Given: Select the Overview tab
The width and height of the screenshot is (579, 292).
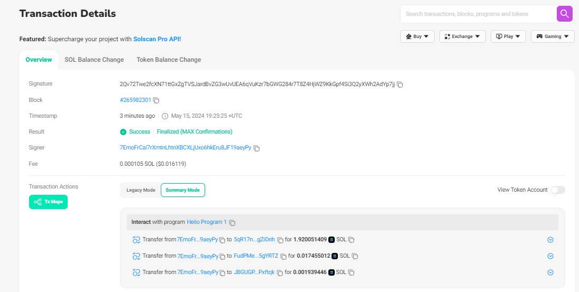Looking at the screenshot, I should [x=39, y=60].
